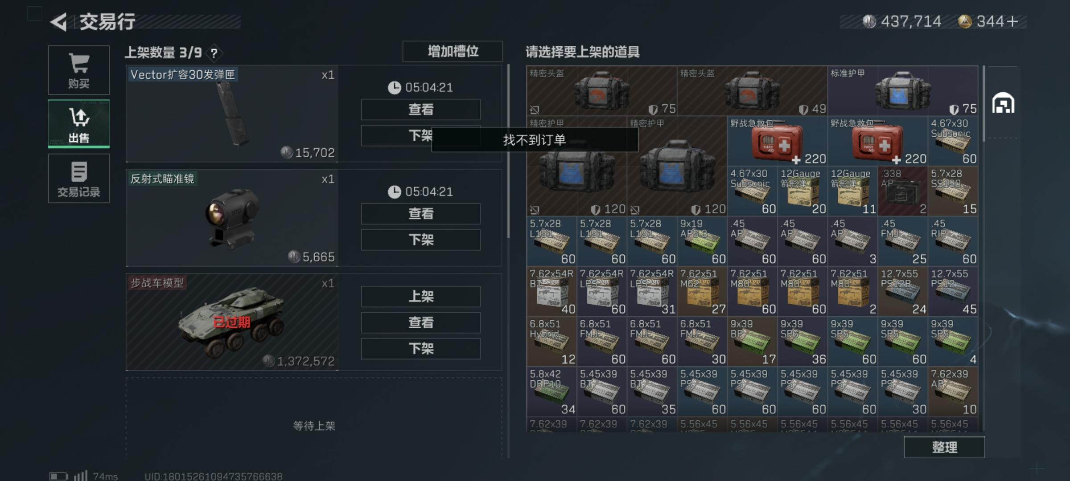The height and width of the screenshot is (481, 1070).
Task: Select the 6.8x51 Hybrid ammo stack
Action: (551, 342)
